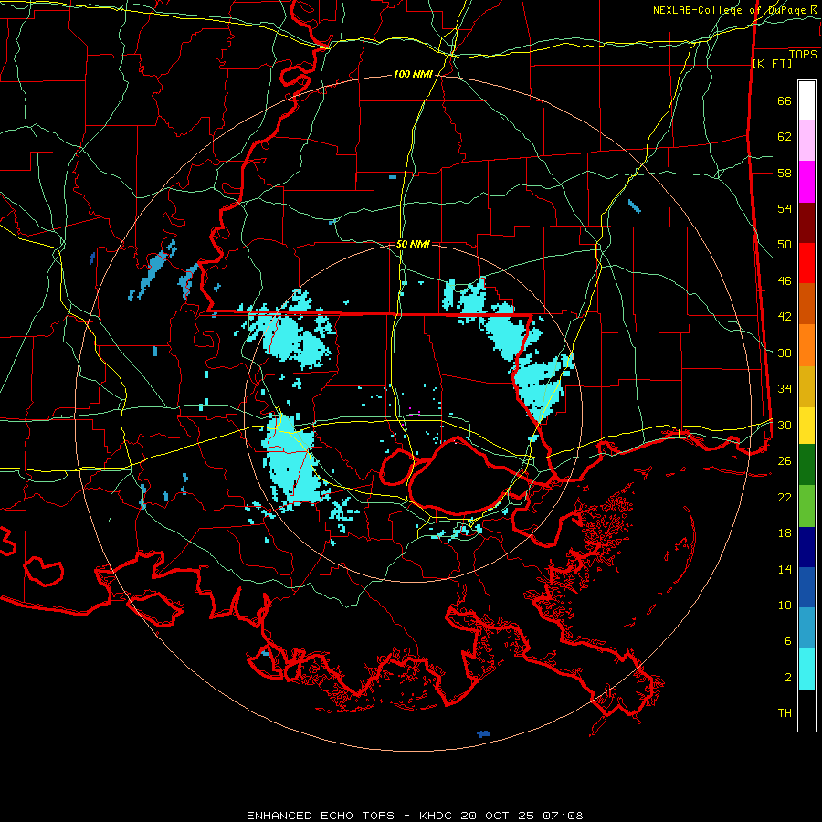This screenshot has width=822, height=822.
Task: Click the magenta 58 kft legend swatch
Action: point(806,182)
